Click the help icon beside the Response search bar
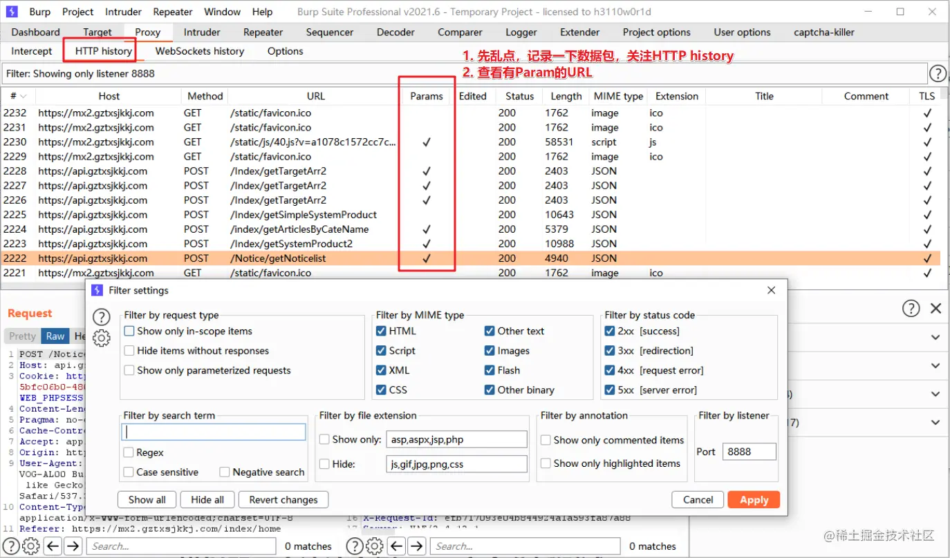Screen dimensions: 950x558 (355, 546)
